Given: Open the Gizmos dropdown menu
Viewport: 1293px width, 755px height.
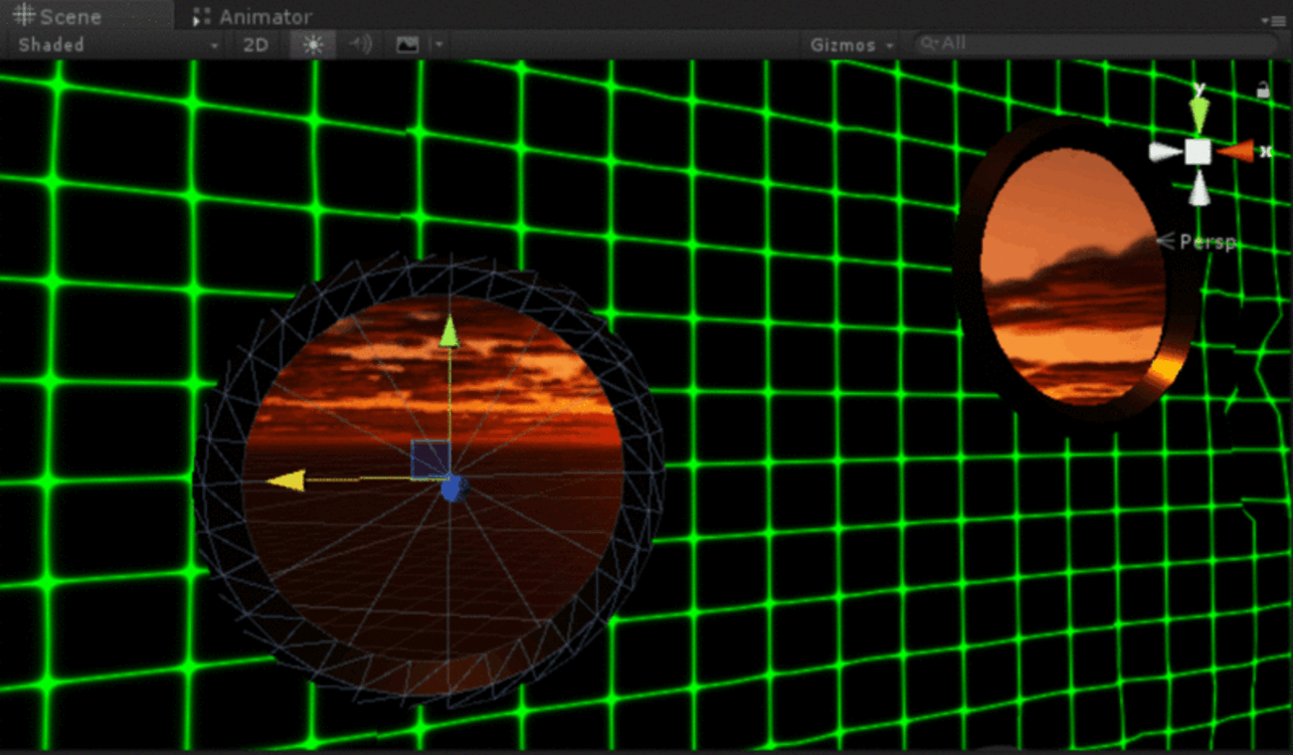Looking at the screenshot, I should (851, 45).
